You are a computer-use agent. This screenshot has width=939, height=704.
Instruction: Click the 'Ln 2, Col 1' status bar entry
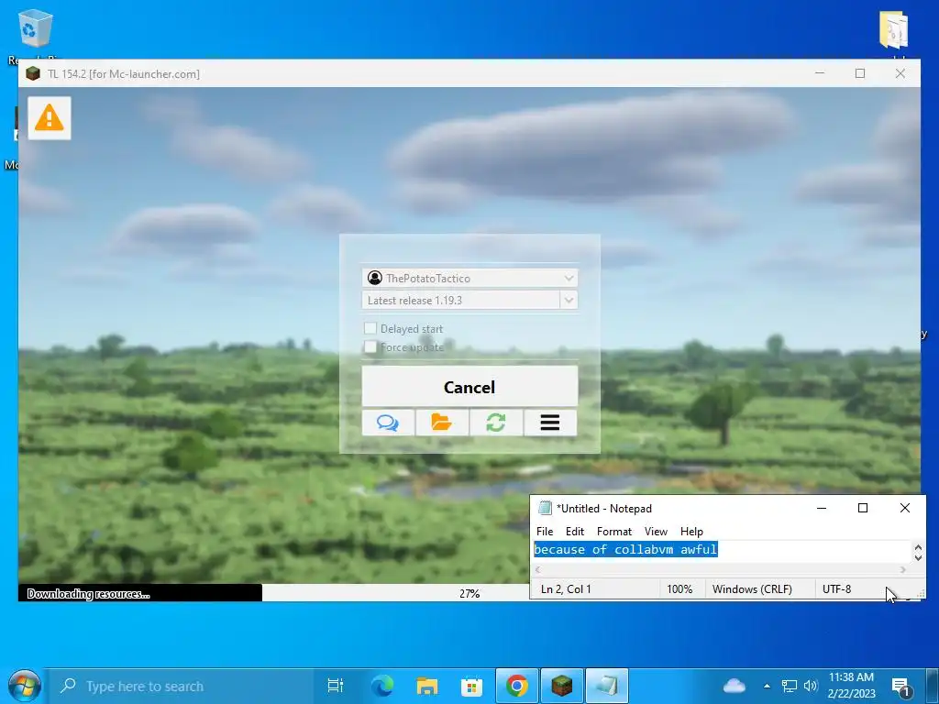566,589
